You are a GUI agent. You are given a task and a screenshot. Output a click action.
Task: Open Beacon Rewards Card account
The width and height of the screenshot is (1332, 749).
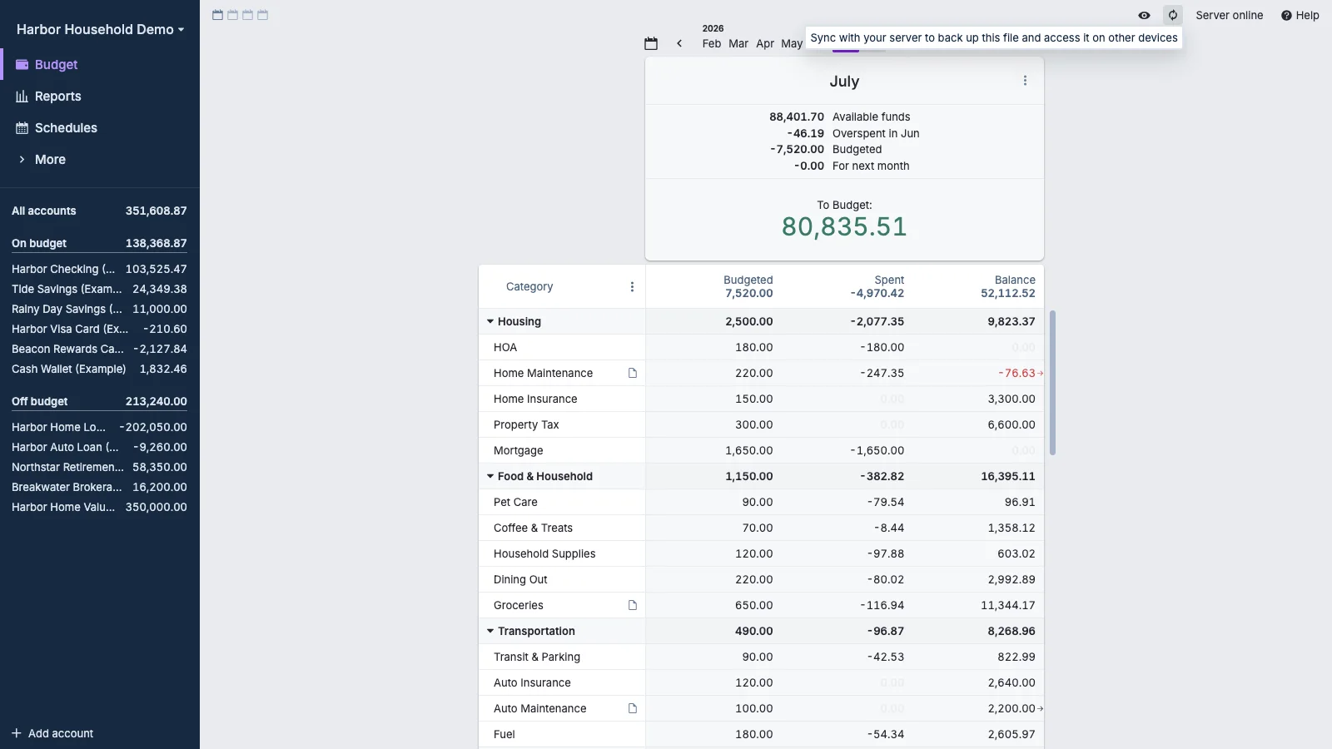pyautogui.click(x=99, y=349)
